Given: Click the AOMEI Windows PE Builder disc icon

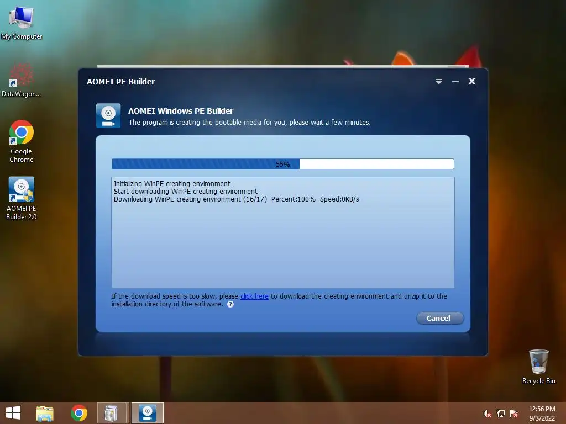Looking at the screenshot, I should [x=108, y=116].
